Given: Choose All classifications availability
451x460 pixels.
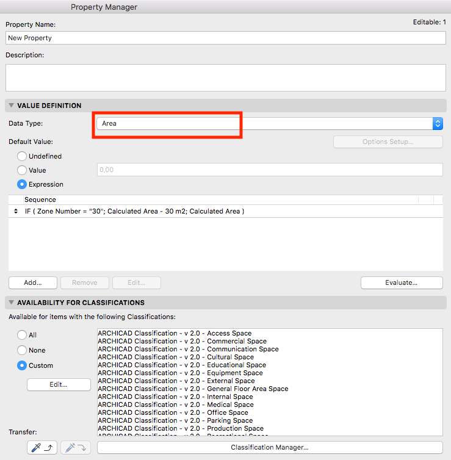Looking at the screenshot, I should (x=22, y=335).
